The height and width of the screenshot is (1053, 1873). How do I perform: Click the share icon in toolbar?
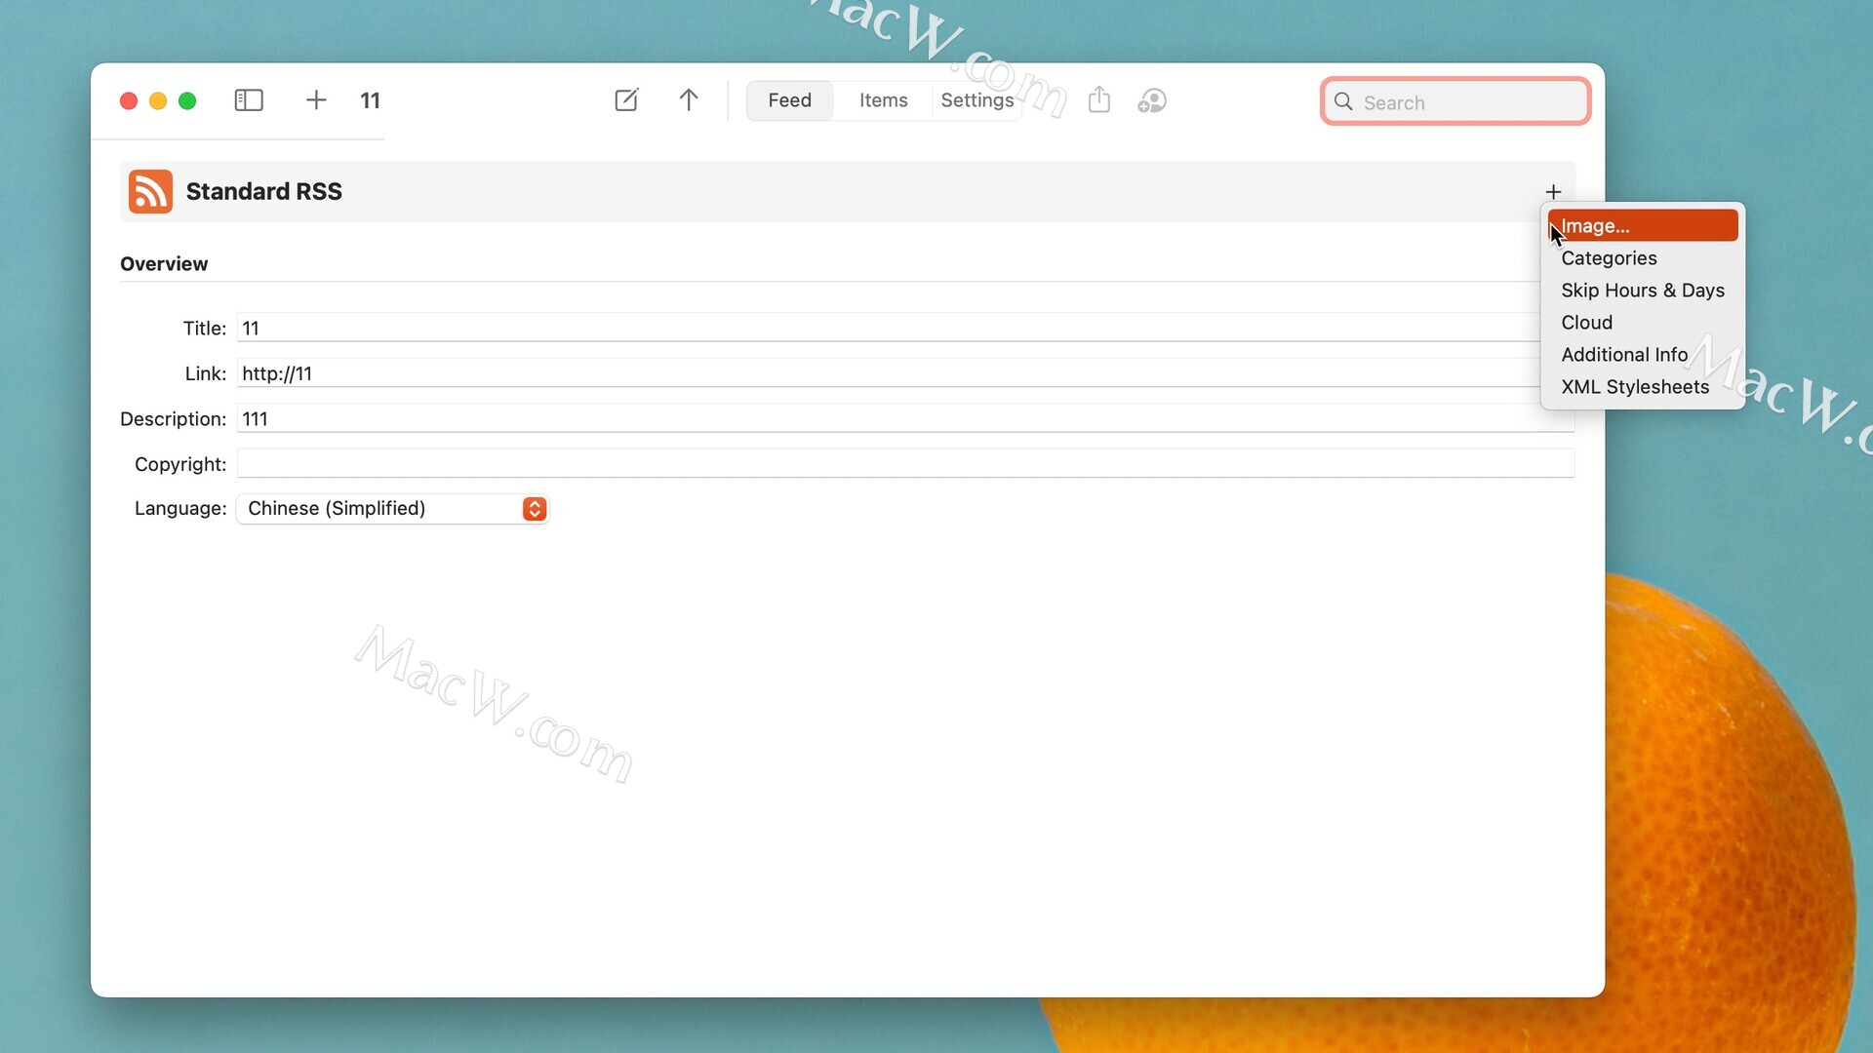1099,99
